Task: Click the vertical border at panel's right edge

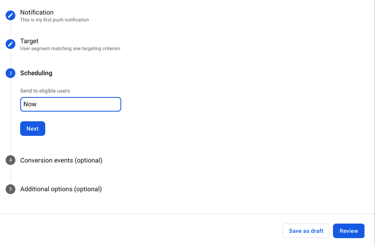Action: click(374, 121)
